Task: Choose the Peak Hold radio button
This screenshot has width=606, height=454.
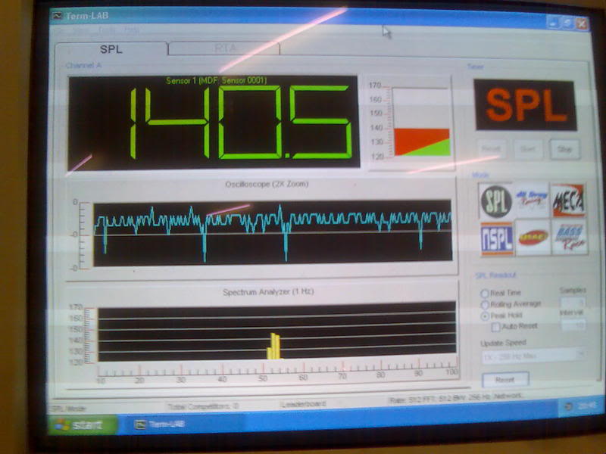Action: click(485, 316)
